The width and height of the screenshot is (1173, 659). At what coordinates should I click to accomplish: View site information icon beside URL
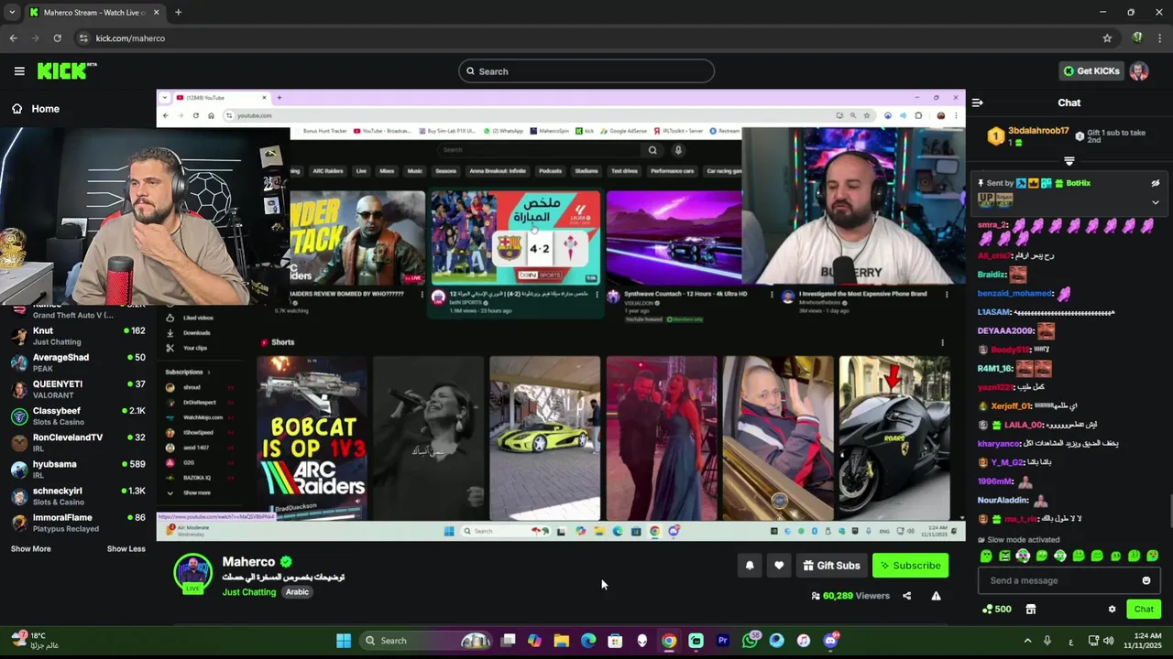(83, 38)
